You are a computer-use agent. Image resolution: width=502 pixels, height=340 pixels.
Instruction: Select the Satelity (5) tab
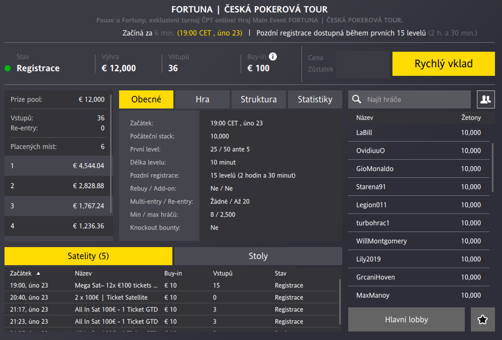(88, 256)
